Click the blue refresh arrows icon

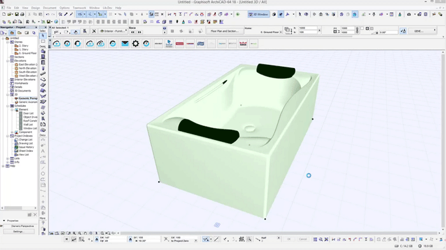pos(78,44)
